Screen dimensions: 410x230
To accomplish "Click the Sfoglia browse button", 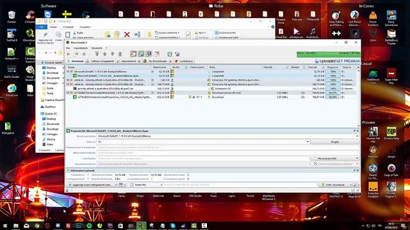I will tap(335, 142).
